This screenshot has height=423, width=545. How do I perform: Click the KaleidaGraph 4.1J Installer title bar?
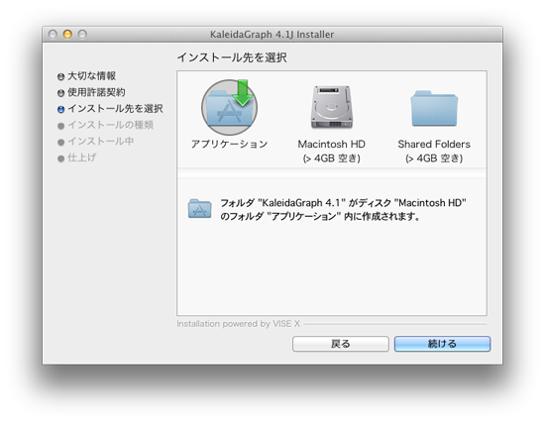tap(272, 35)
